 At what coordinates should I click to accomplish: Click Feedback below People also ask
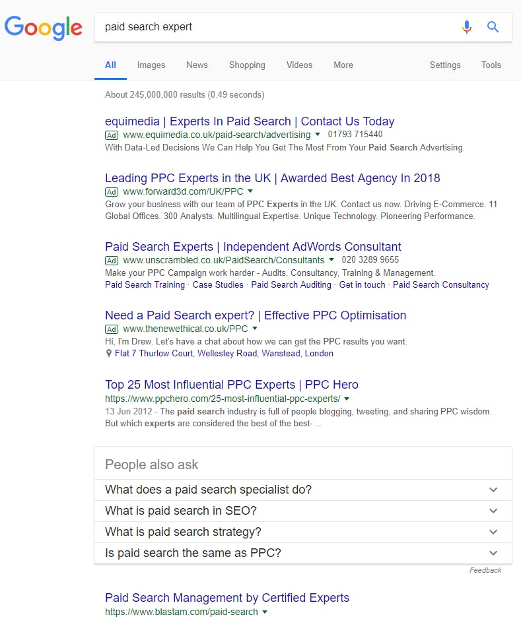pyautogui.click(x=485, y=570)
